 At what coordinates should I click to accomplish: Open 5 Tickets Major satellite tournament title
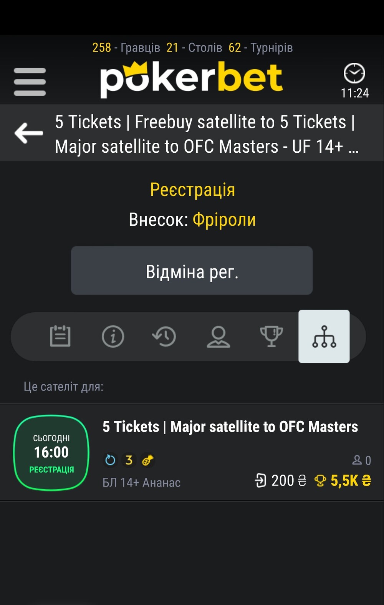coord(230,427)
